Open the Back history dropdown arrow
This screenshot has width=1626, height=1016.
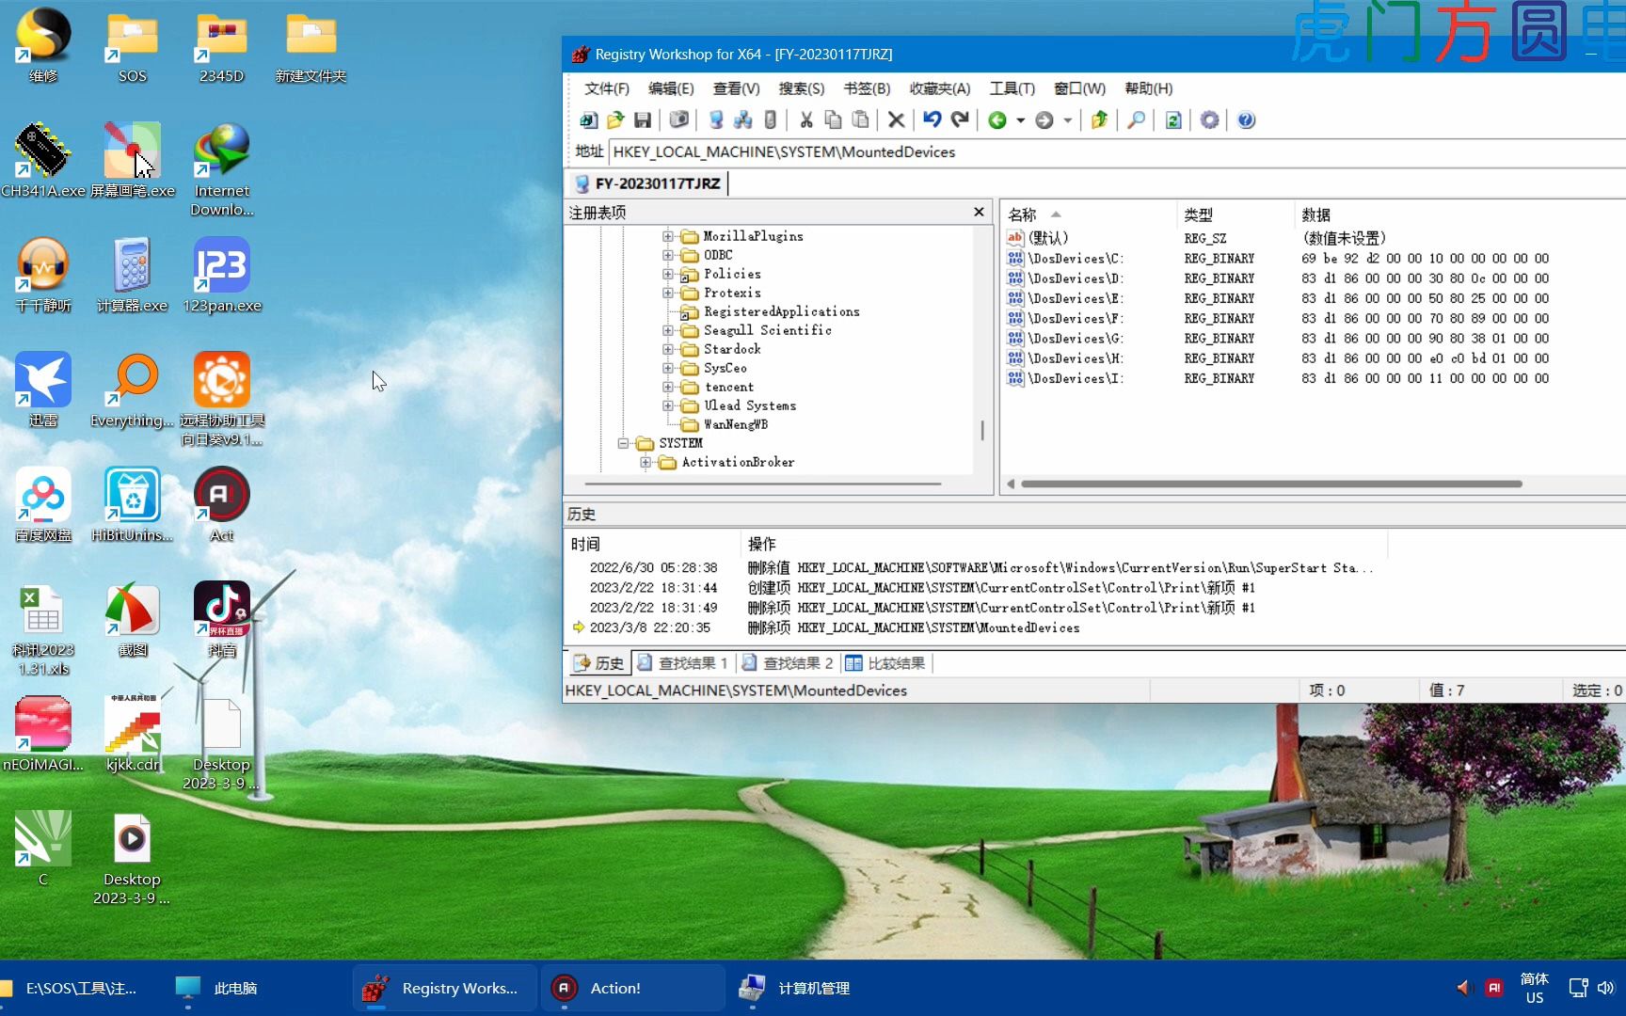(x=1021, y=120)
